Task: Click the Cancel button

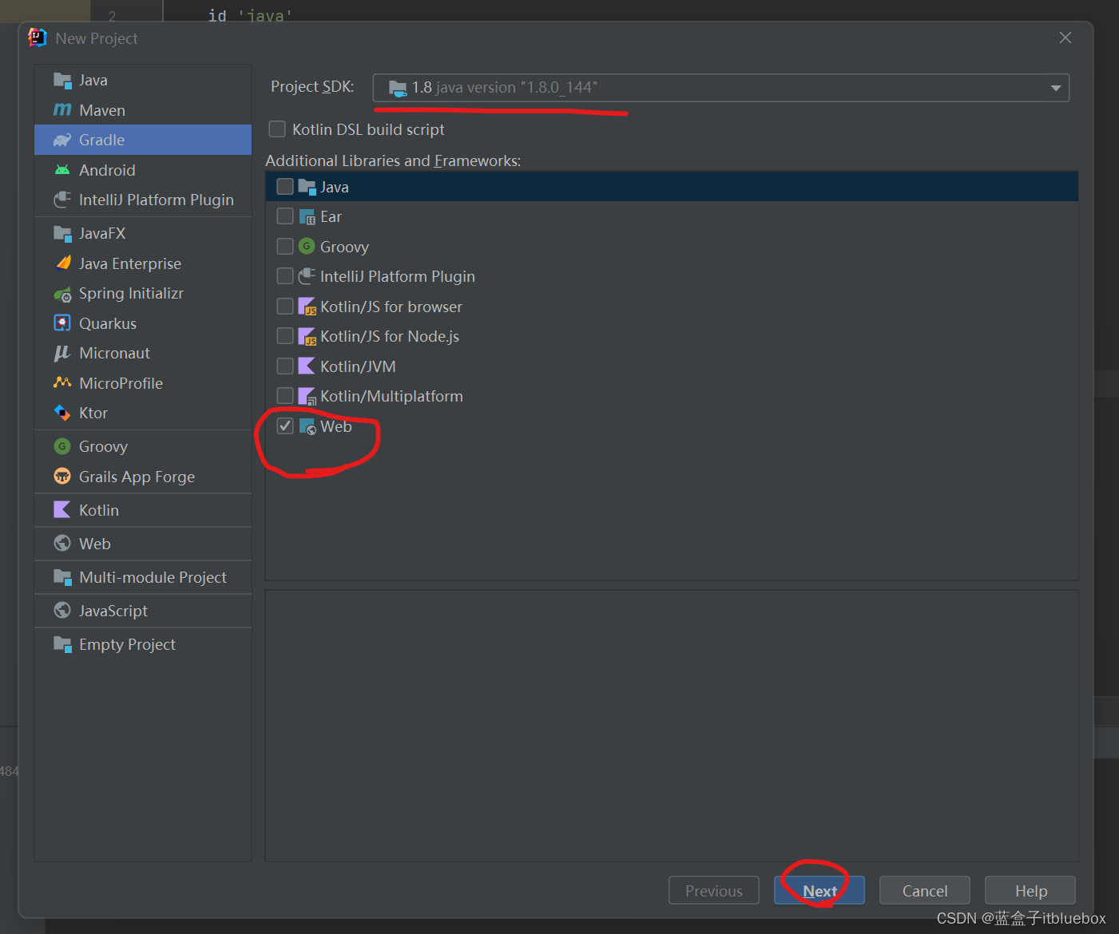Action: tap(925, 891)
